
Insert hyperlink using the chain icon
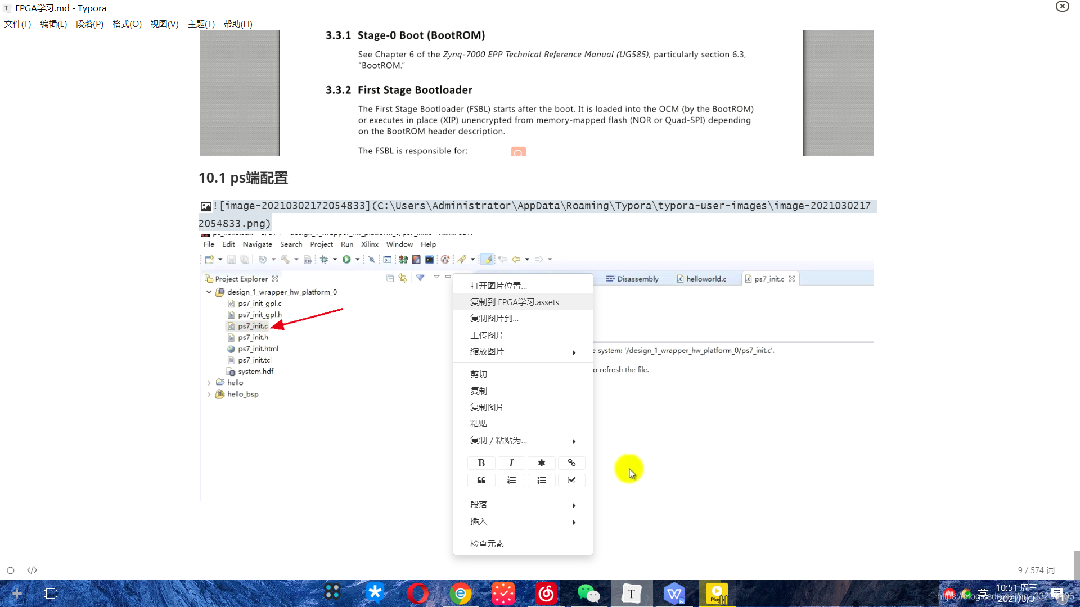(571, 463)
